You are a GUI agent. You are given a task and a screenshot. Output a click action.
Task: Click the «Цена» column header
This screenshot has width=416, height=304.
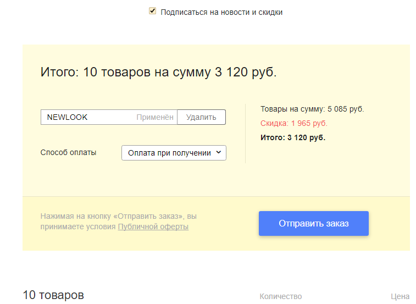pos(400,296)
